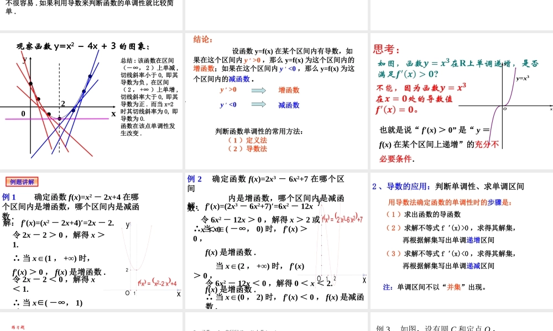Click the arrow between y'<0 and 减函数
This screenshot has width=553, height=331.
(x=258, y=104)
